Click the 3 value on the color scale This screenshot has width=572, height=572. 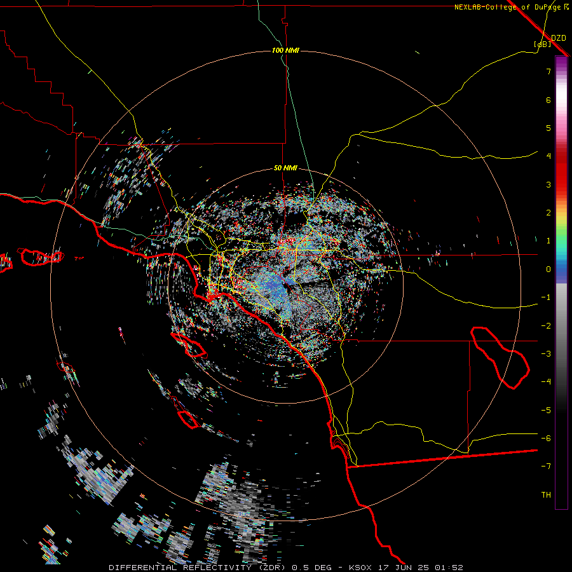tap(548, 184)
